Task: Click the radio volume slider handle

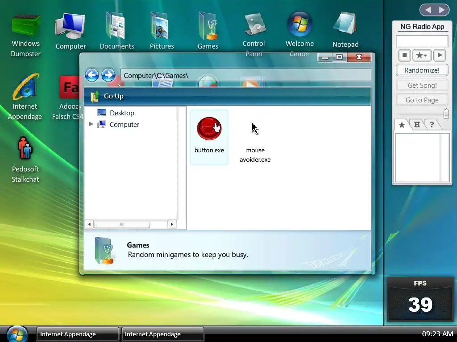Action: (x=446, y=114)
